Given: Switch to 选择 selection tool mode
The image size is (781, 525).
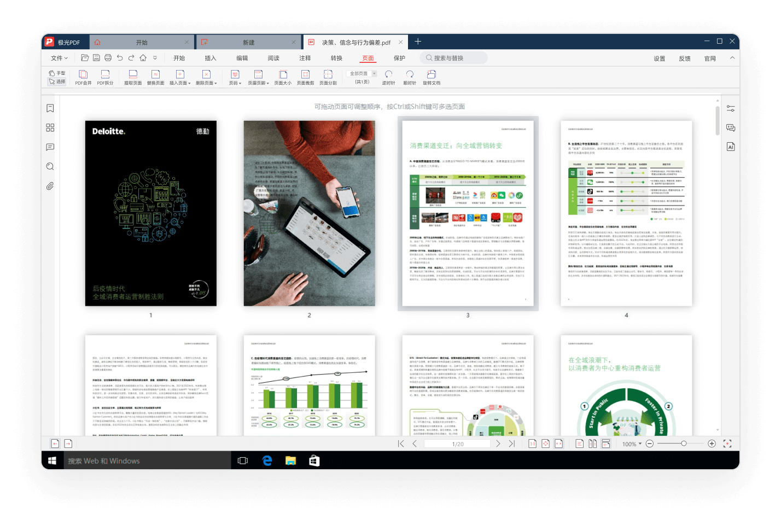Looking at the screenshot, I should click(57, 81).
